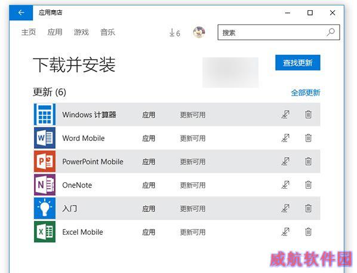Select the PowerPoint Mobile name text
This screenshot has height=273, width=357.
[93, 162]
